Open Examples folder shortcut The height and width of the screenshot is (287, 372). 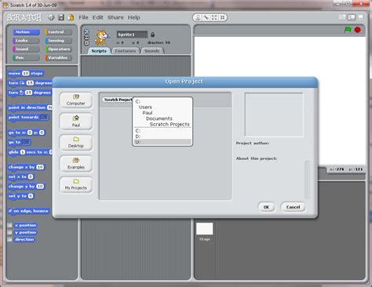[x=76, y=164]
